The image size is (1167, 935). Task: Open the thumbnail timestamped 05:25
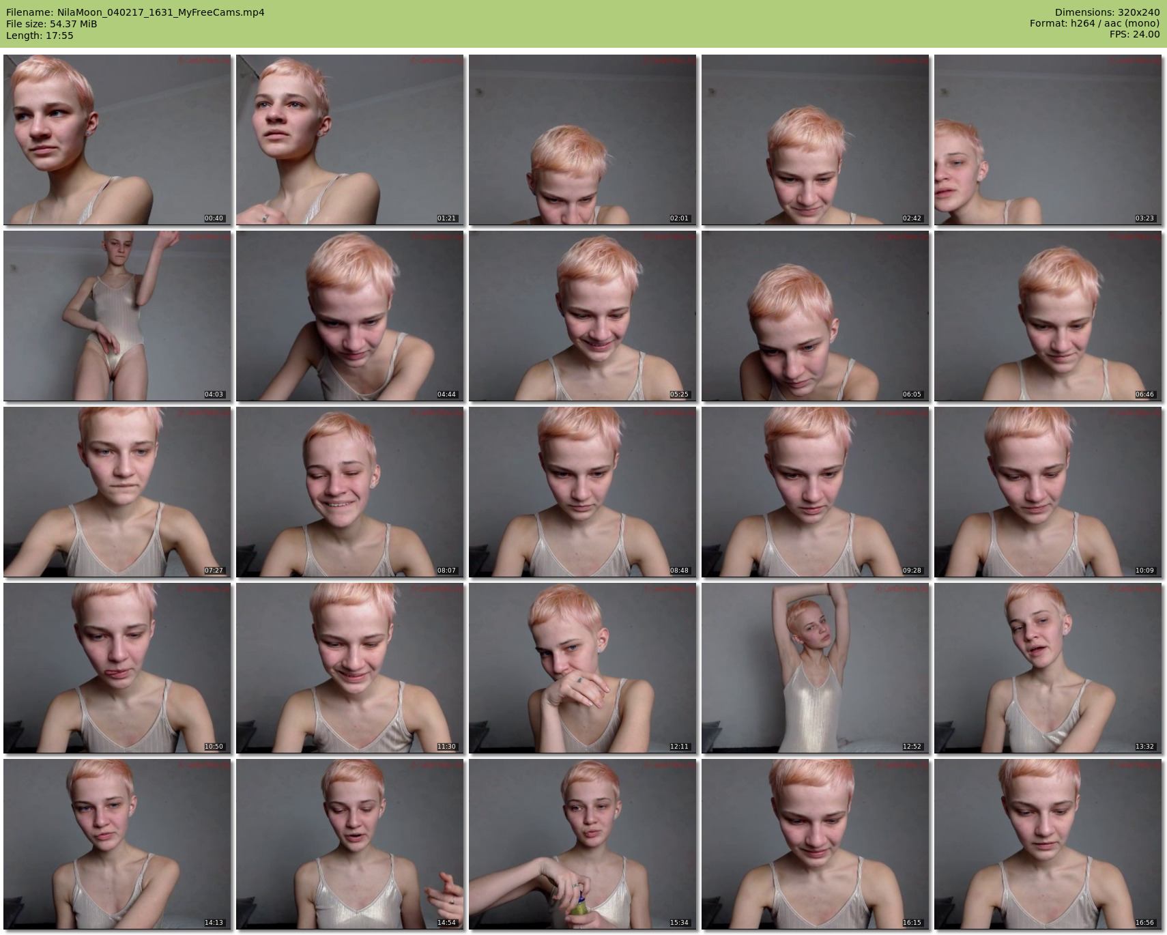tap(582, 316)
